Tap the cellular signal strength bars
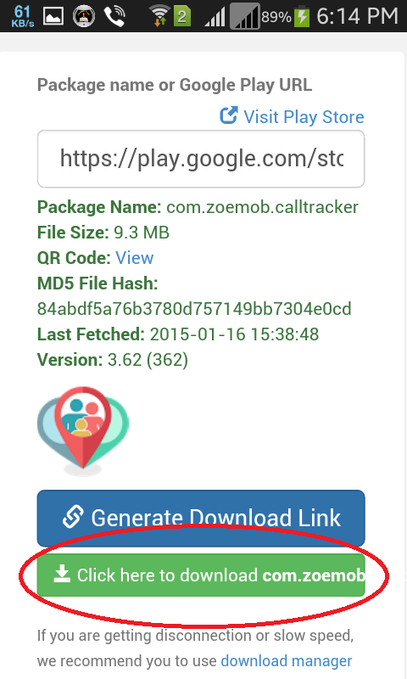Viewport: 407px width, 679px height. pos(215,17)
